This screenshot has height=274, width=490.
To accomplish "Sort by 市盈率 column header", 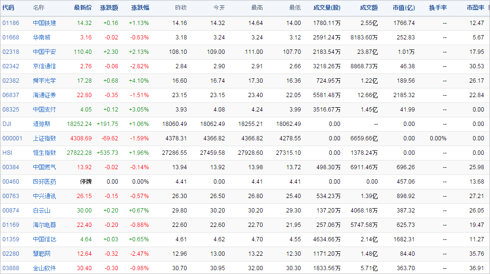I will pos(475,8).
